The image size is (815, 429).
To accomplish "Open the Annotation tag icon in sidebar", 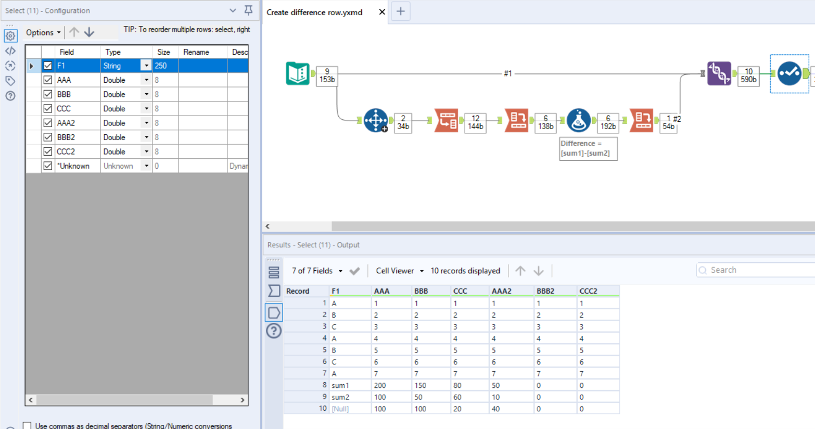I will pyautogui.click(x=10, y=81).
